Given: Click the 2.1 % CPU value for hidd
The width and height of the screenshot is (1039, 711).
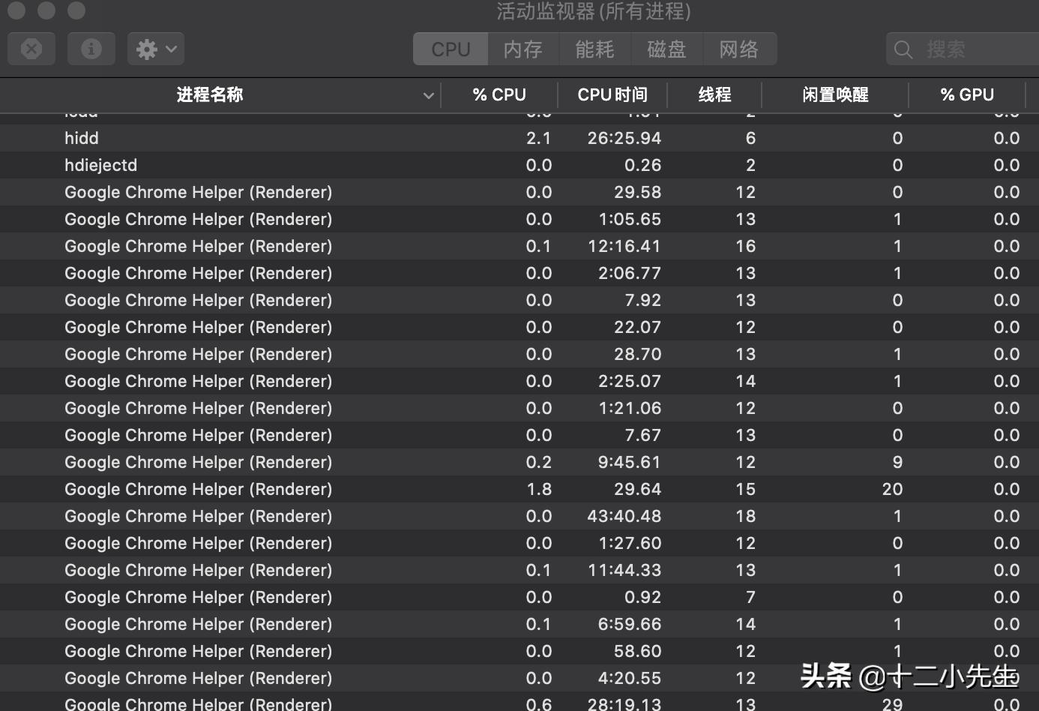Looking at the screenshot, I should (538, 138).
